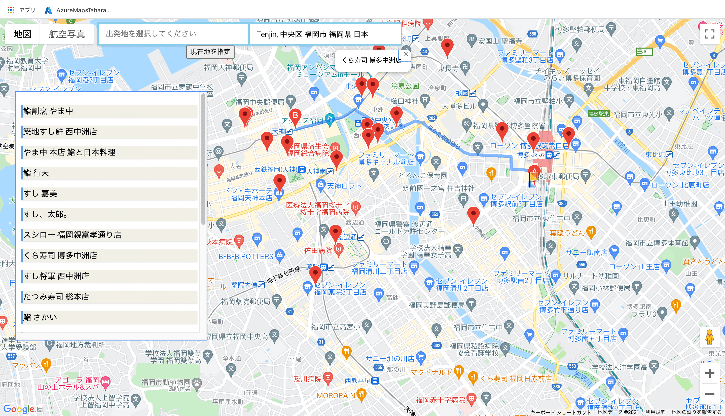725x416 pixels.
Task: Close the くら寿司 博多中洲店 info window
Action: click(406, 54)
